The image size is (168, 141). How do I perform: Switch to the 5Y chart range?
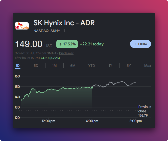coord(129,66)
